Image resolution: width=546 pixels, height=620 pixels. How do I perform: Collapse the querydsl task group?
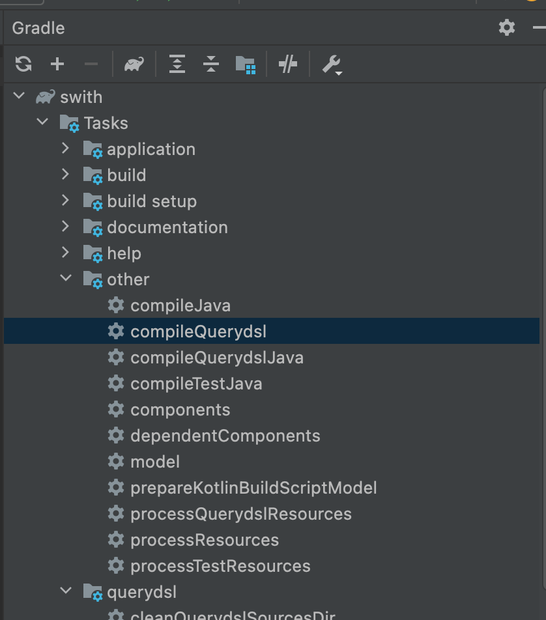[x=66, y=591]
